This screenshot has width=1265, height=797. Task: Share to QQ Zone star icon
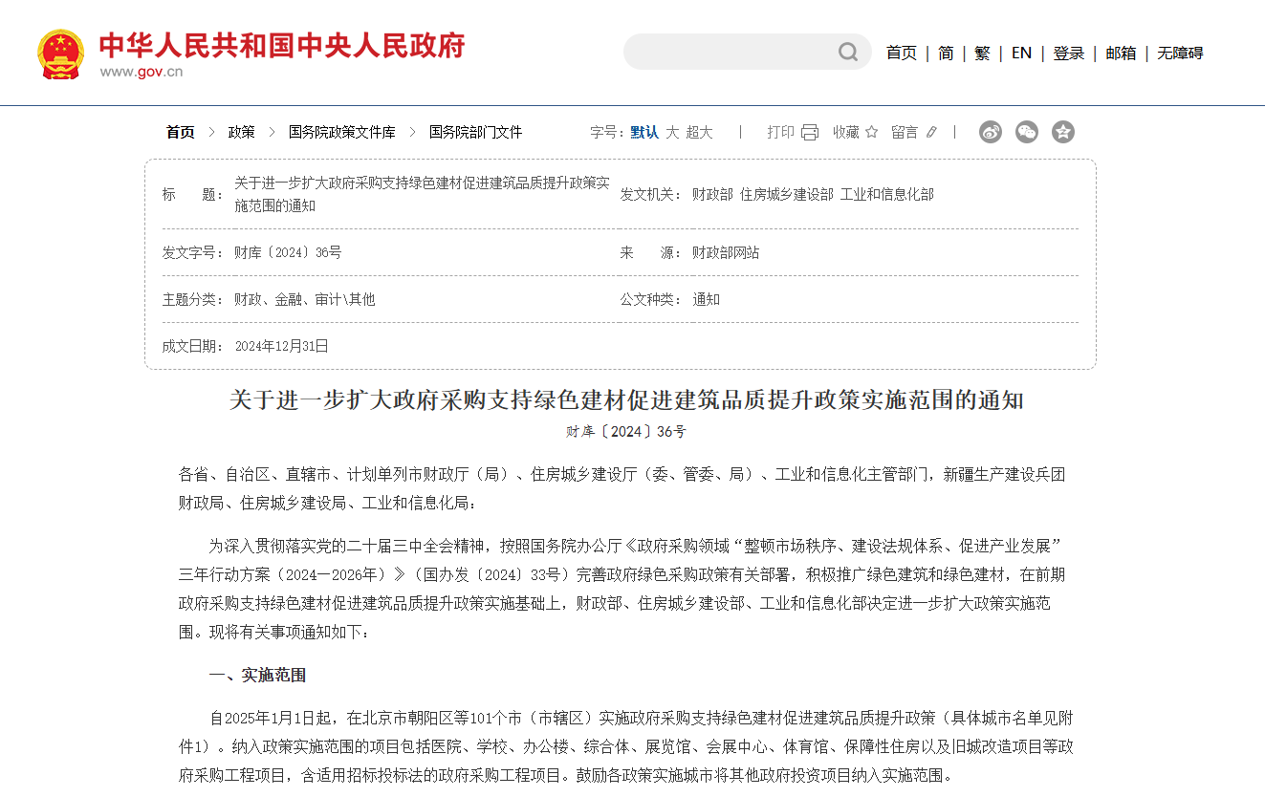1063,132
